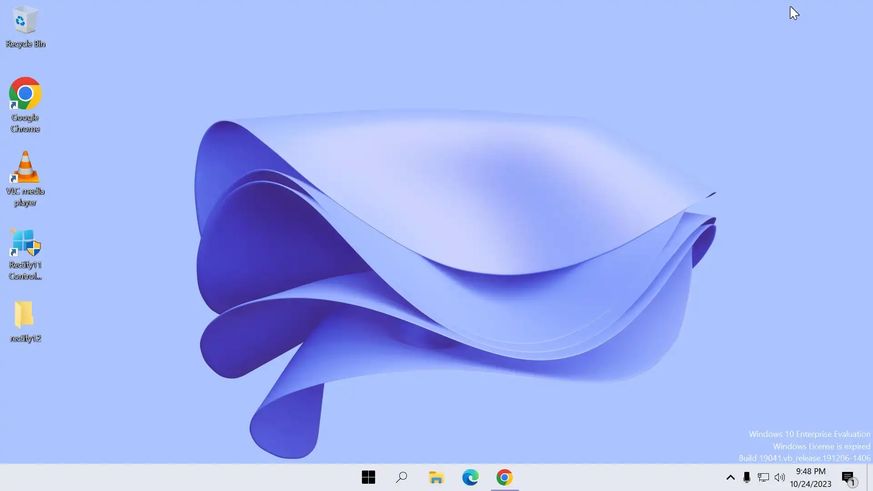This screenshot has width=873, height=491.
Task: Switch to Chrome in the taskbar
Action: [504, 477]
